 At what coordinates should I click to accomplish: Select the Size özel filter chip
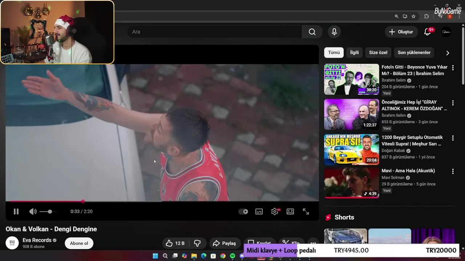tap(378, 53)
